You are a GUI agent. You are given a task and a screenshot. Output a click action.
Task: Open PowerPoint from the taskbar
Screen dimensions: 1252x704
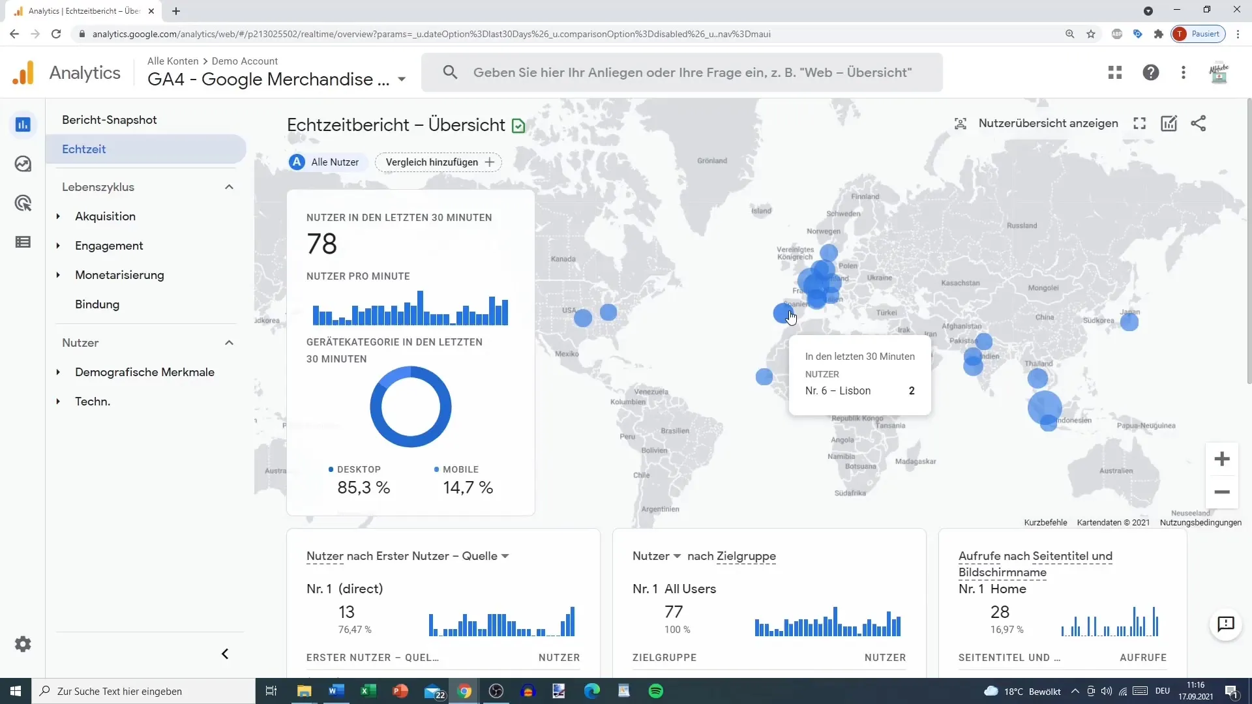tap(400, 691)
